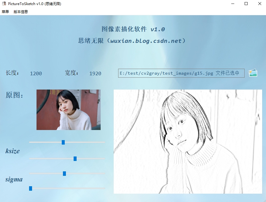Click the second ksize slider handle
Screen dimensions: 266x202
tap(75, 159)
